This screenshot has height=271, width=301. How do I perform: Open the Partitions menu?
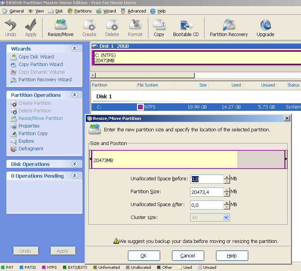coord(80,11)
